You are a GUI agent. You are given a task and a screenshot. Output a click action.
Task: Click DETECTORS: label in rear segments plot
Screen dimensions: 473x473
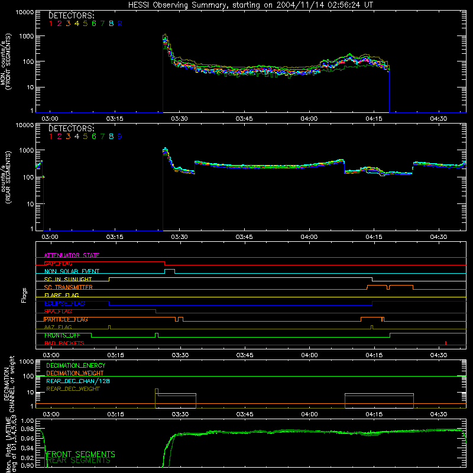click(72, 128)
